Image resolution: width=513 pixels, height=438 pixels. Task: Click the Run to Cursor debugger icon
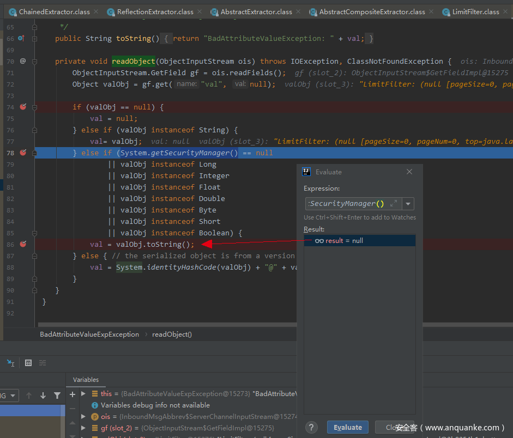click(11, 363)
